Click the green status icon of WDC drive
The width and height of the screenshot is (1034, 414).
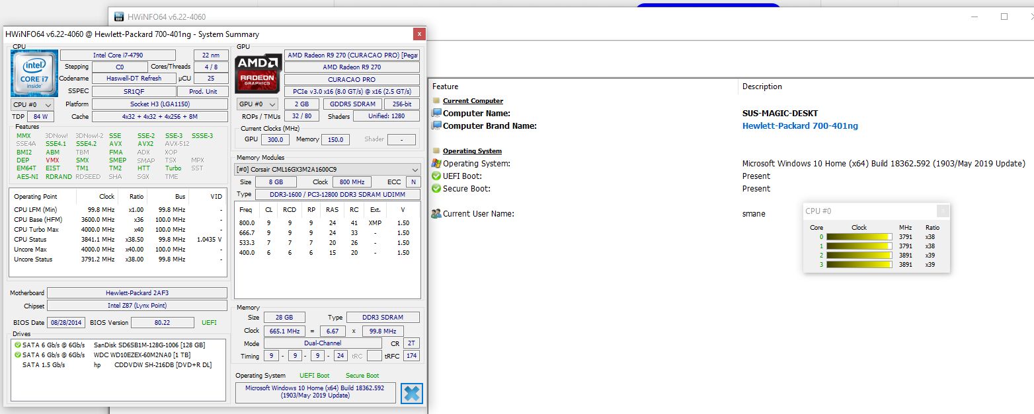pyautogui.click(x=18, y=355)
